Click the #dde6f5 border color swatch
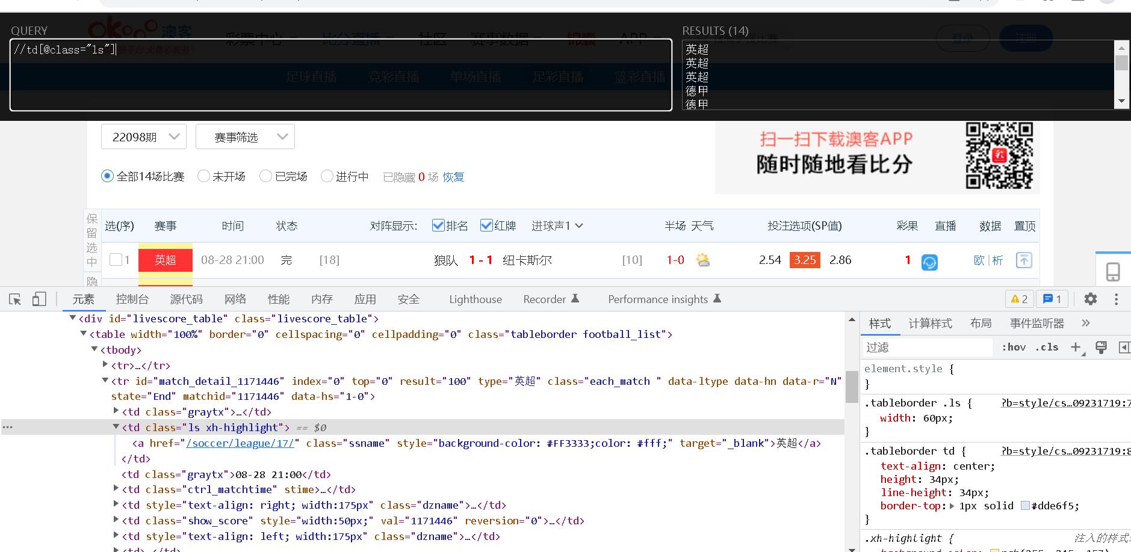This screenshot has width=1131, height=552. [x=1025, y=506]
